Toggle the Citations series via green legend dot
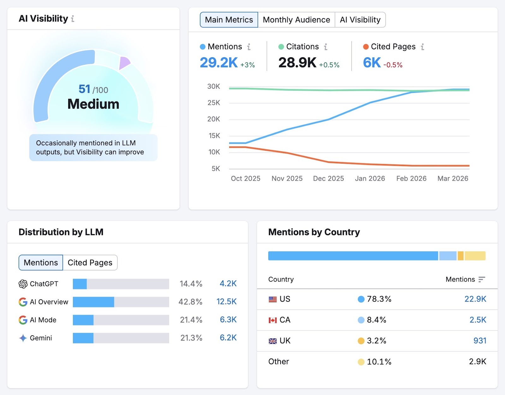505x395 pixels. pos(281,46)
